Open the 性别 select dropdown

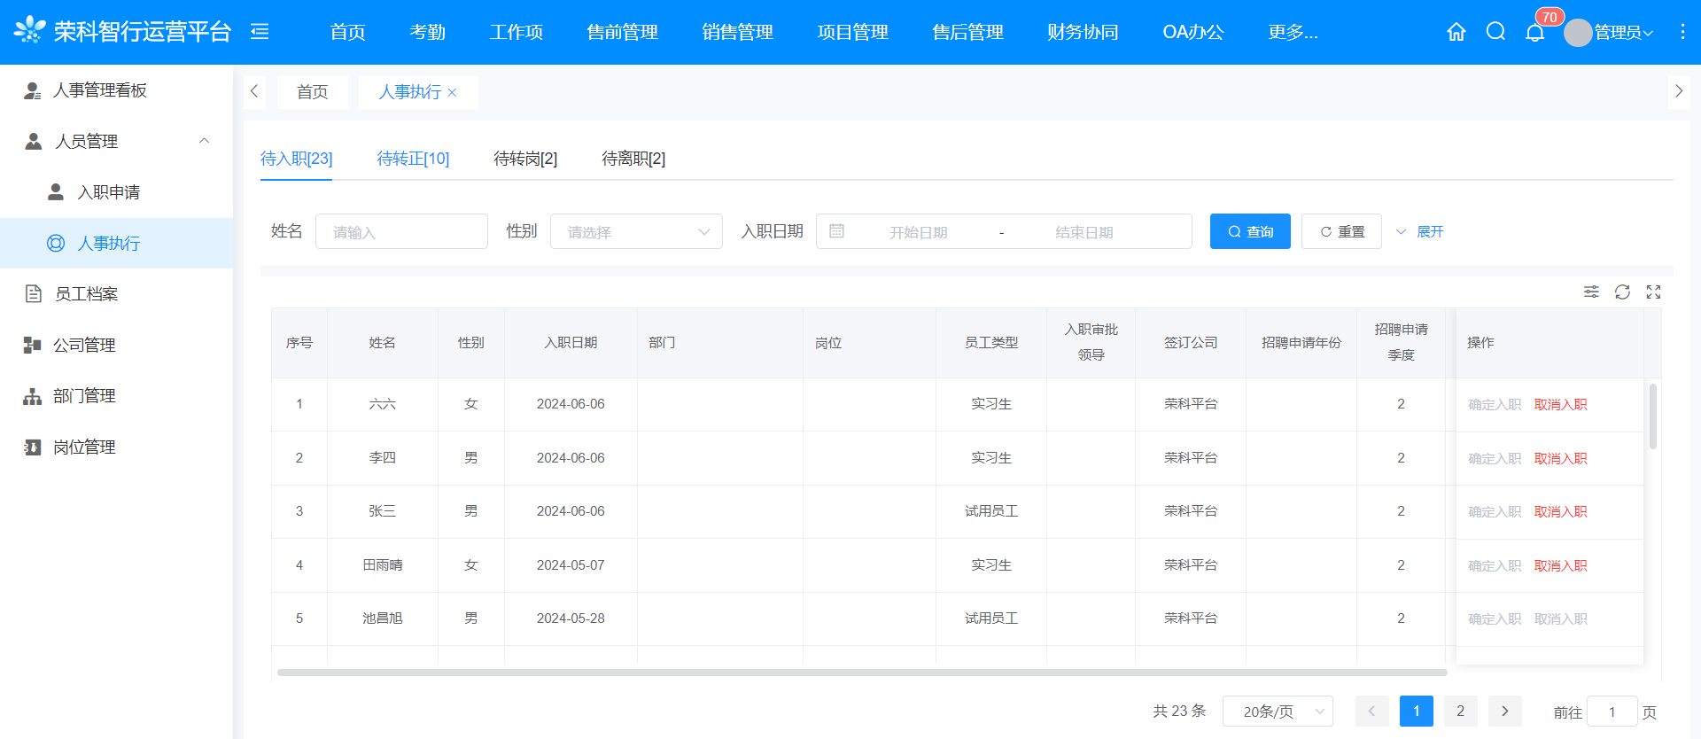(636, 232)
